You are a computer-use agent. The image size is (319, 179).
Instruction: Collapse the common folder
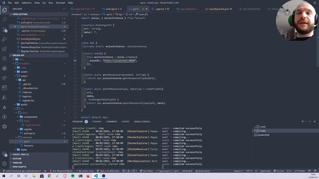27,137
